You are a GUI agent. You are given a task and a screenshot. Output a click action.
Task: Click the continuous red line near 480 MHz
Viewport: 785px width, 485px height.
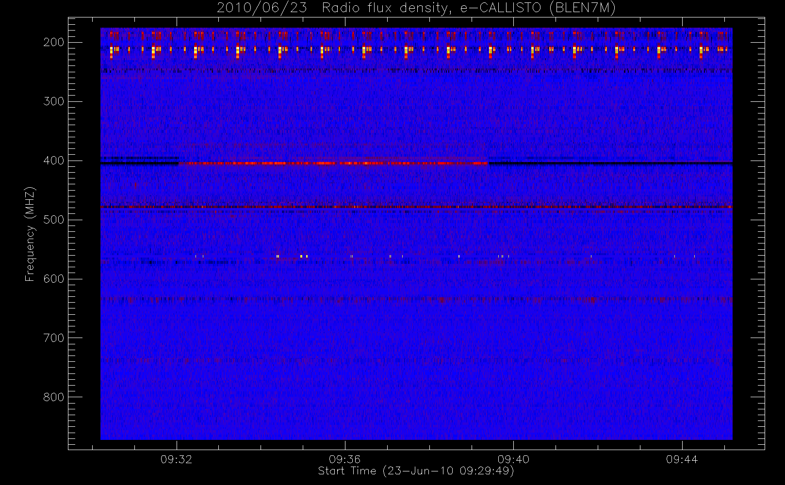tap(416, 207)
